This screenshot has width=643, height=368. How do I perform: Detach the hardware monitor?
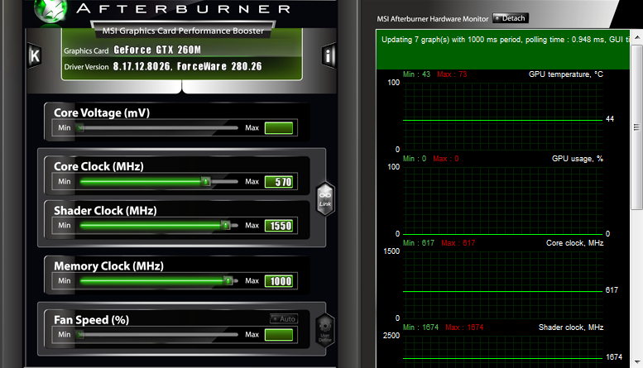point(511,18)
